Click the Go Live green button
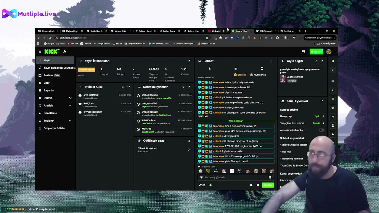This screenshot has width=379, height=213. click(317, 52)
